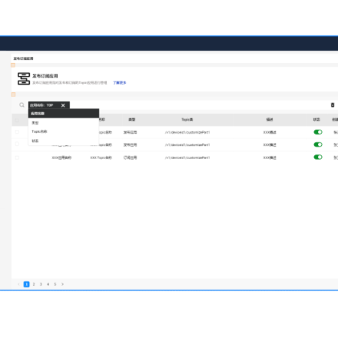Tick the select-all header checkbox
This screenshot has height=338, width=338.
coord(17,120)
